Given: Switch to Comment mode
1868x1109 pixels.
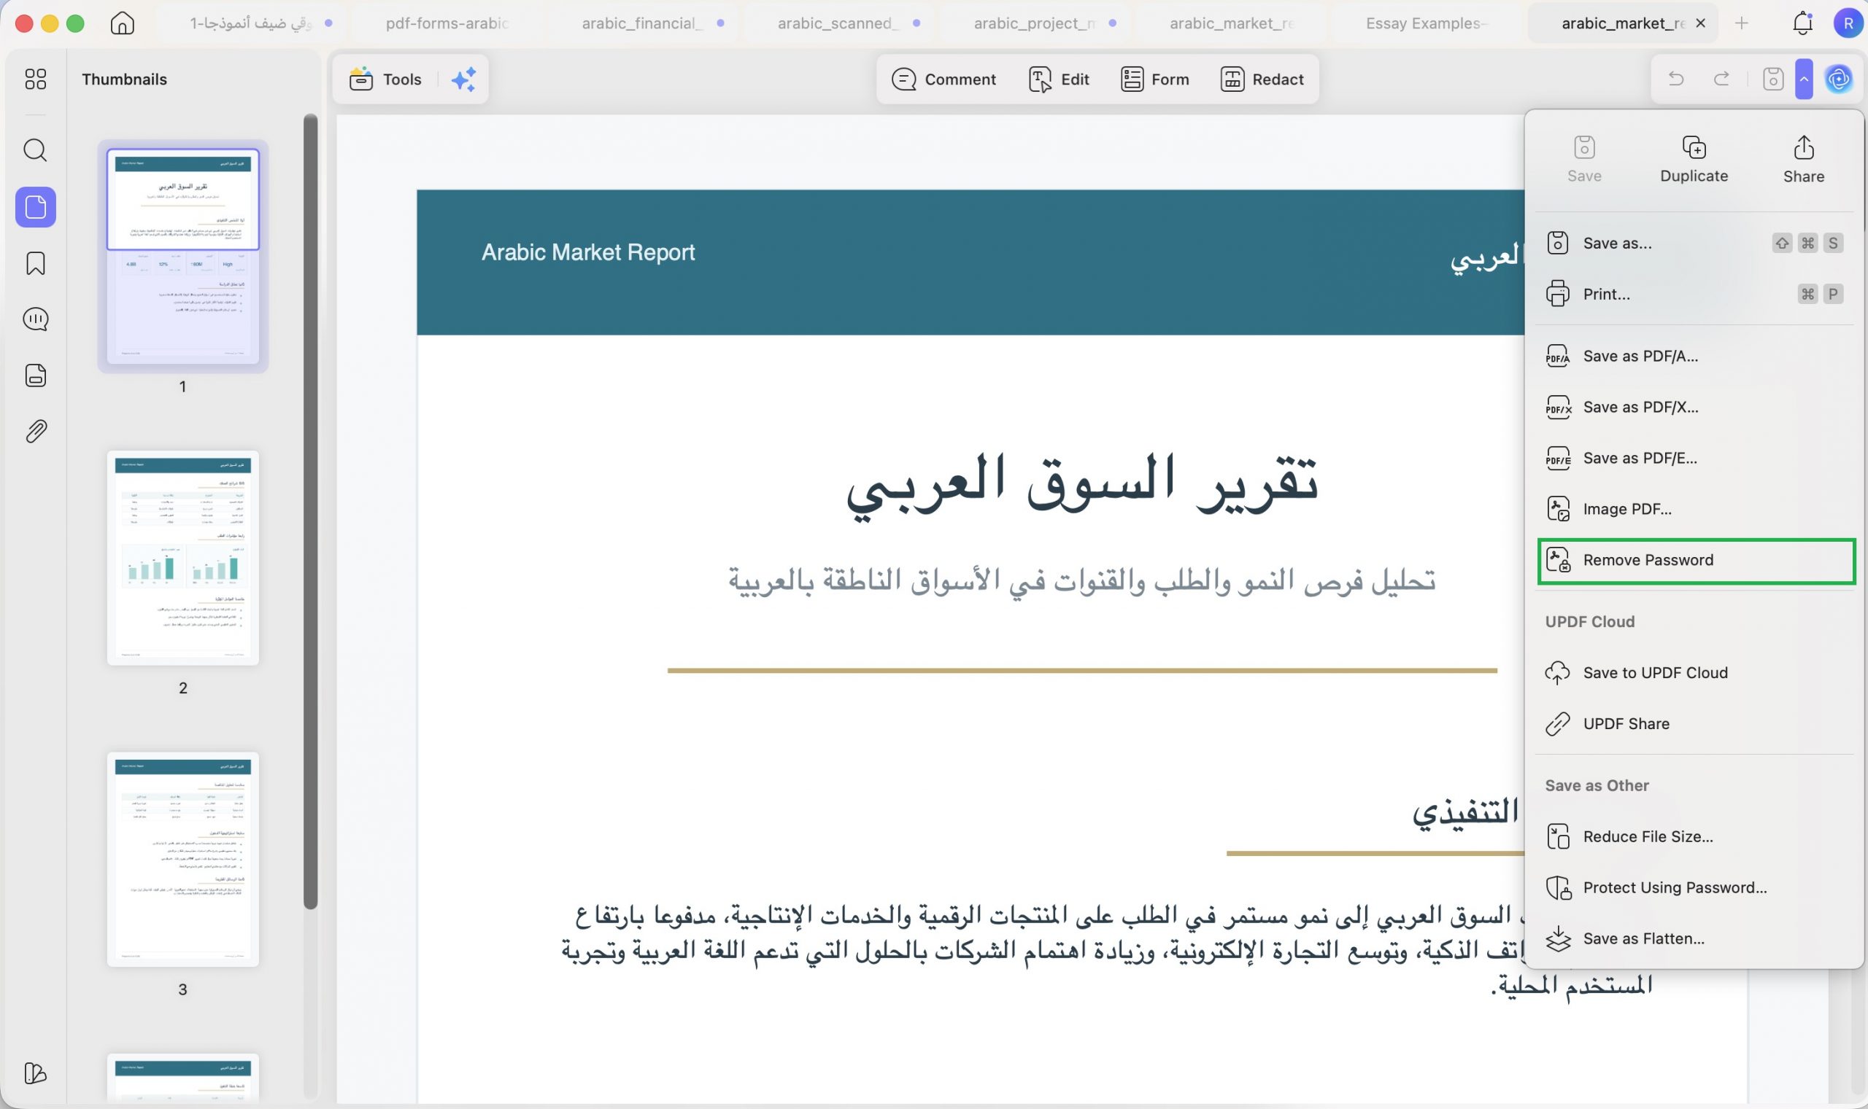Looking at the screenshot, I should pos(943,79).
